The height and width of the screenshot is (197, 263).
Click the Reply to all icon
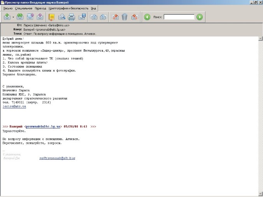20,17
